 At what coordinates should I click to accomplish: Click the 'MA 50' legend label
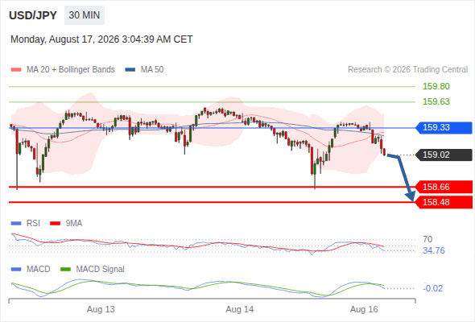(152, 70)
